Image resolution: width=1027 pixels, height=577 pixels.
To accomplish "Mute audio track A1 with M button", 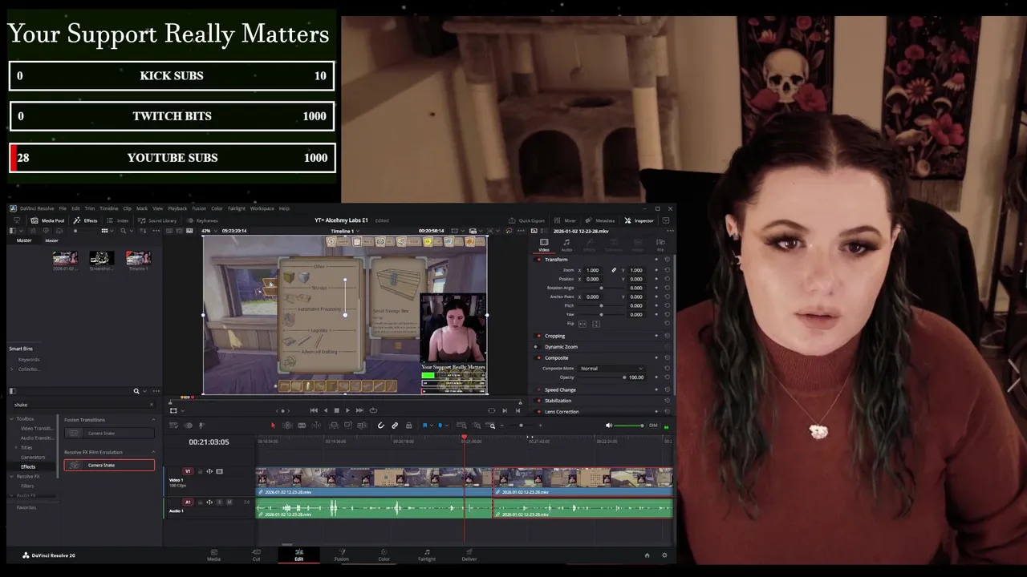I will 229,502.
